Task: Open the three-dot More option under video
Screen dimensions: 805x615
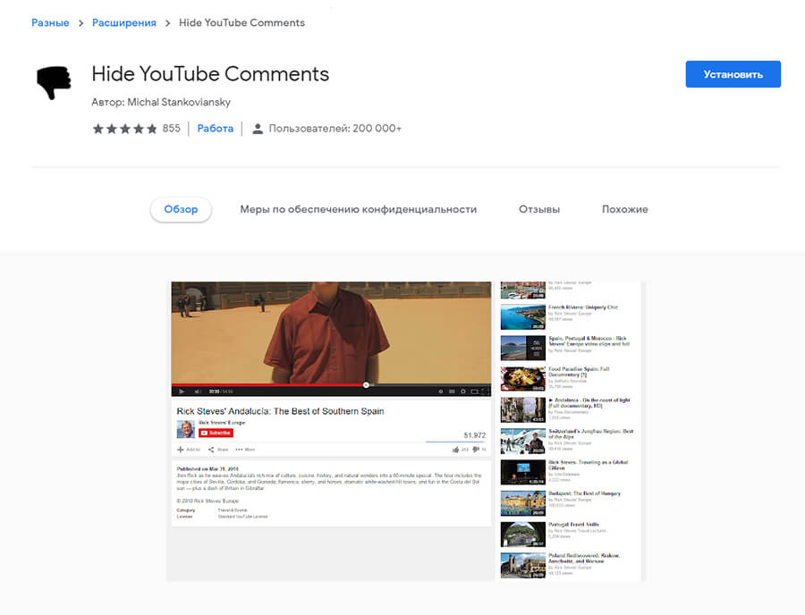Action: (239, 450)
